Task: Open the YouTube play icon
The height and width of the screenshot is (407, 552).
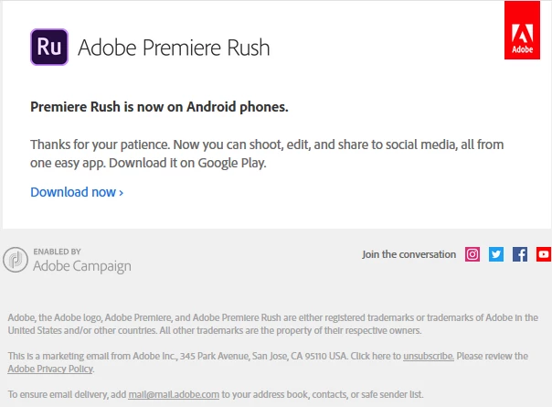Action: [544, 254]
